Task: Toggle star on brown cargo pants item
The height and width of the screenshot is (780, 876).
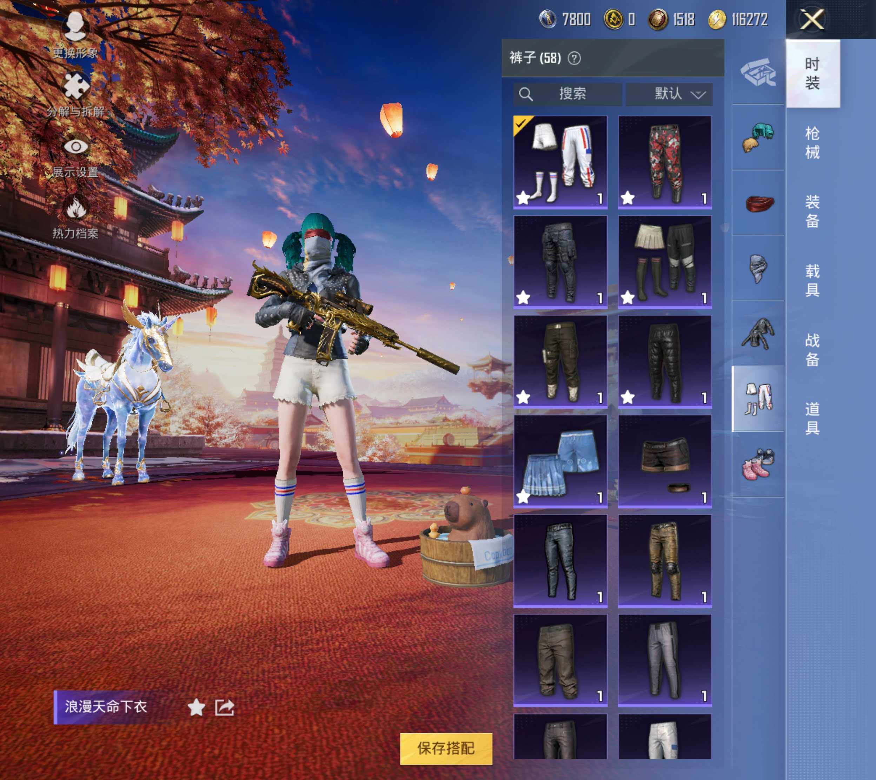Action: tap(523, 397)
